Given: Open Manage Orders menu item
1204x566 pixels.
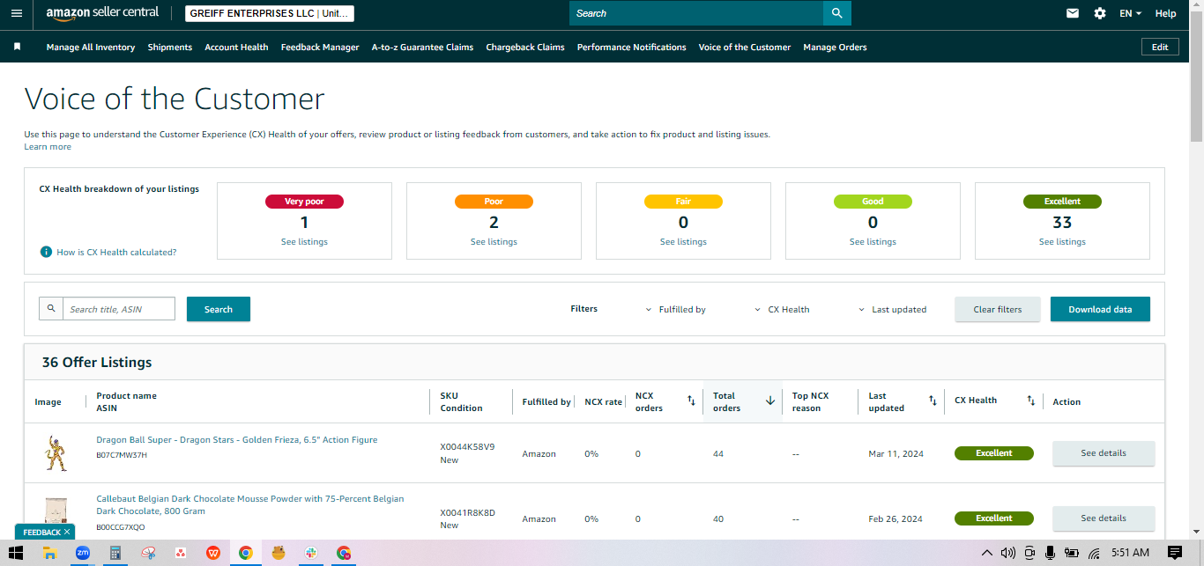Looking at the screenshot, I should tap(835, 47).
